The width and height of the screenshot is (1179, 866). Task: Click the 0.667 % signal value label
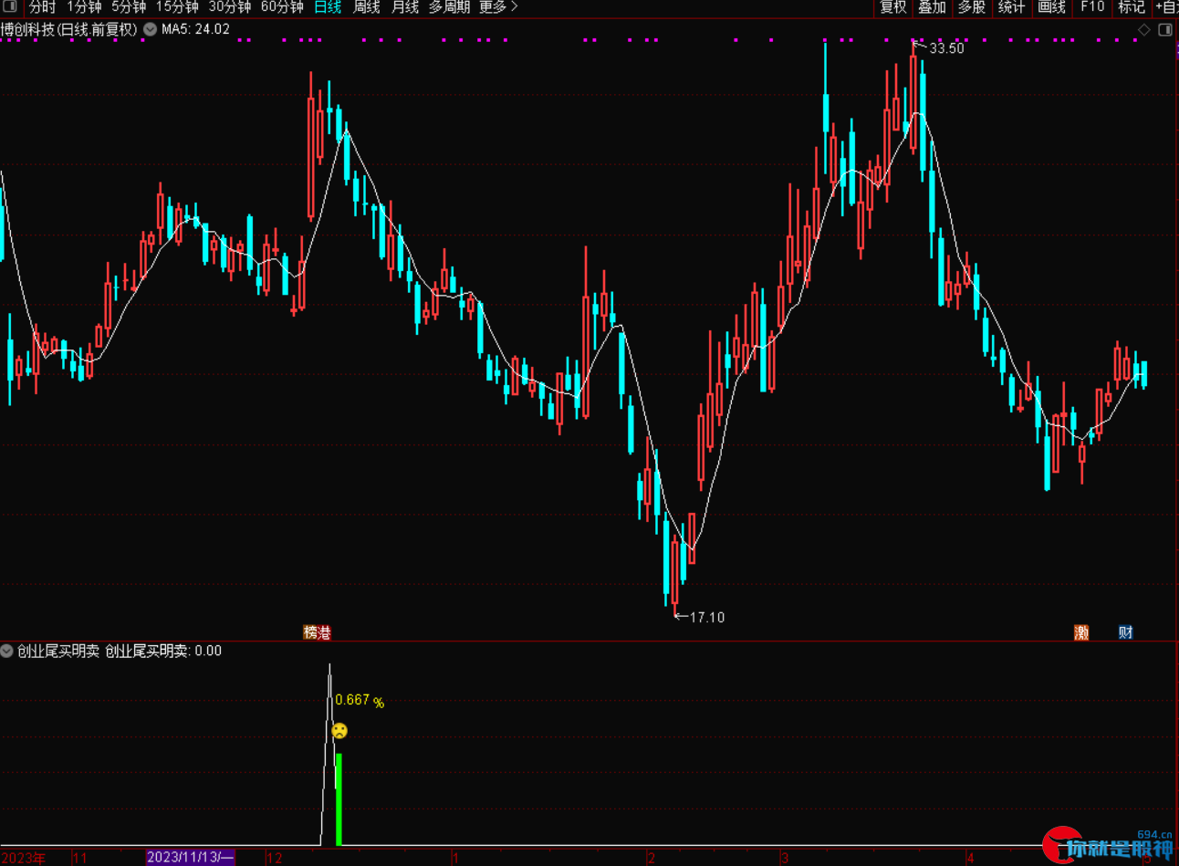click(x=360, y=700)
